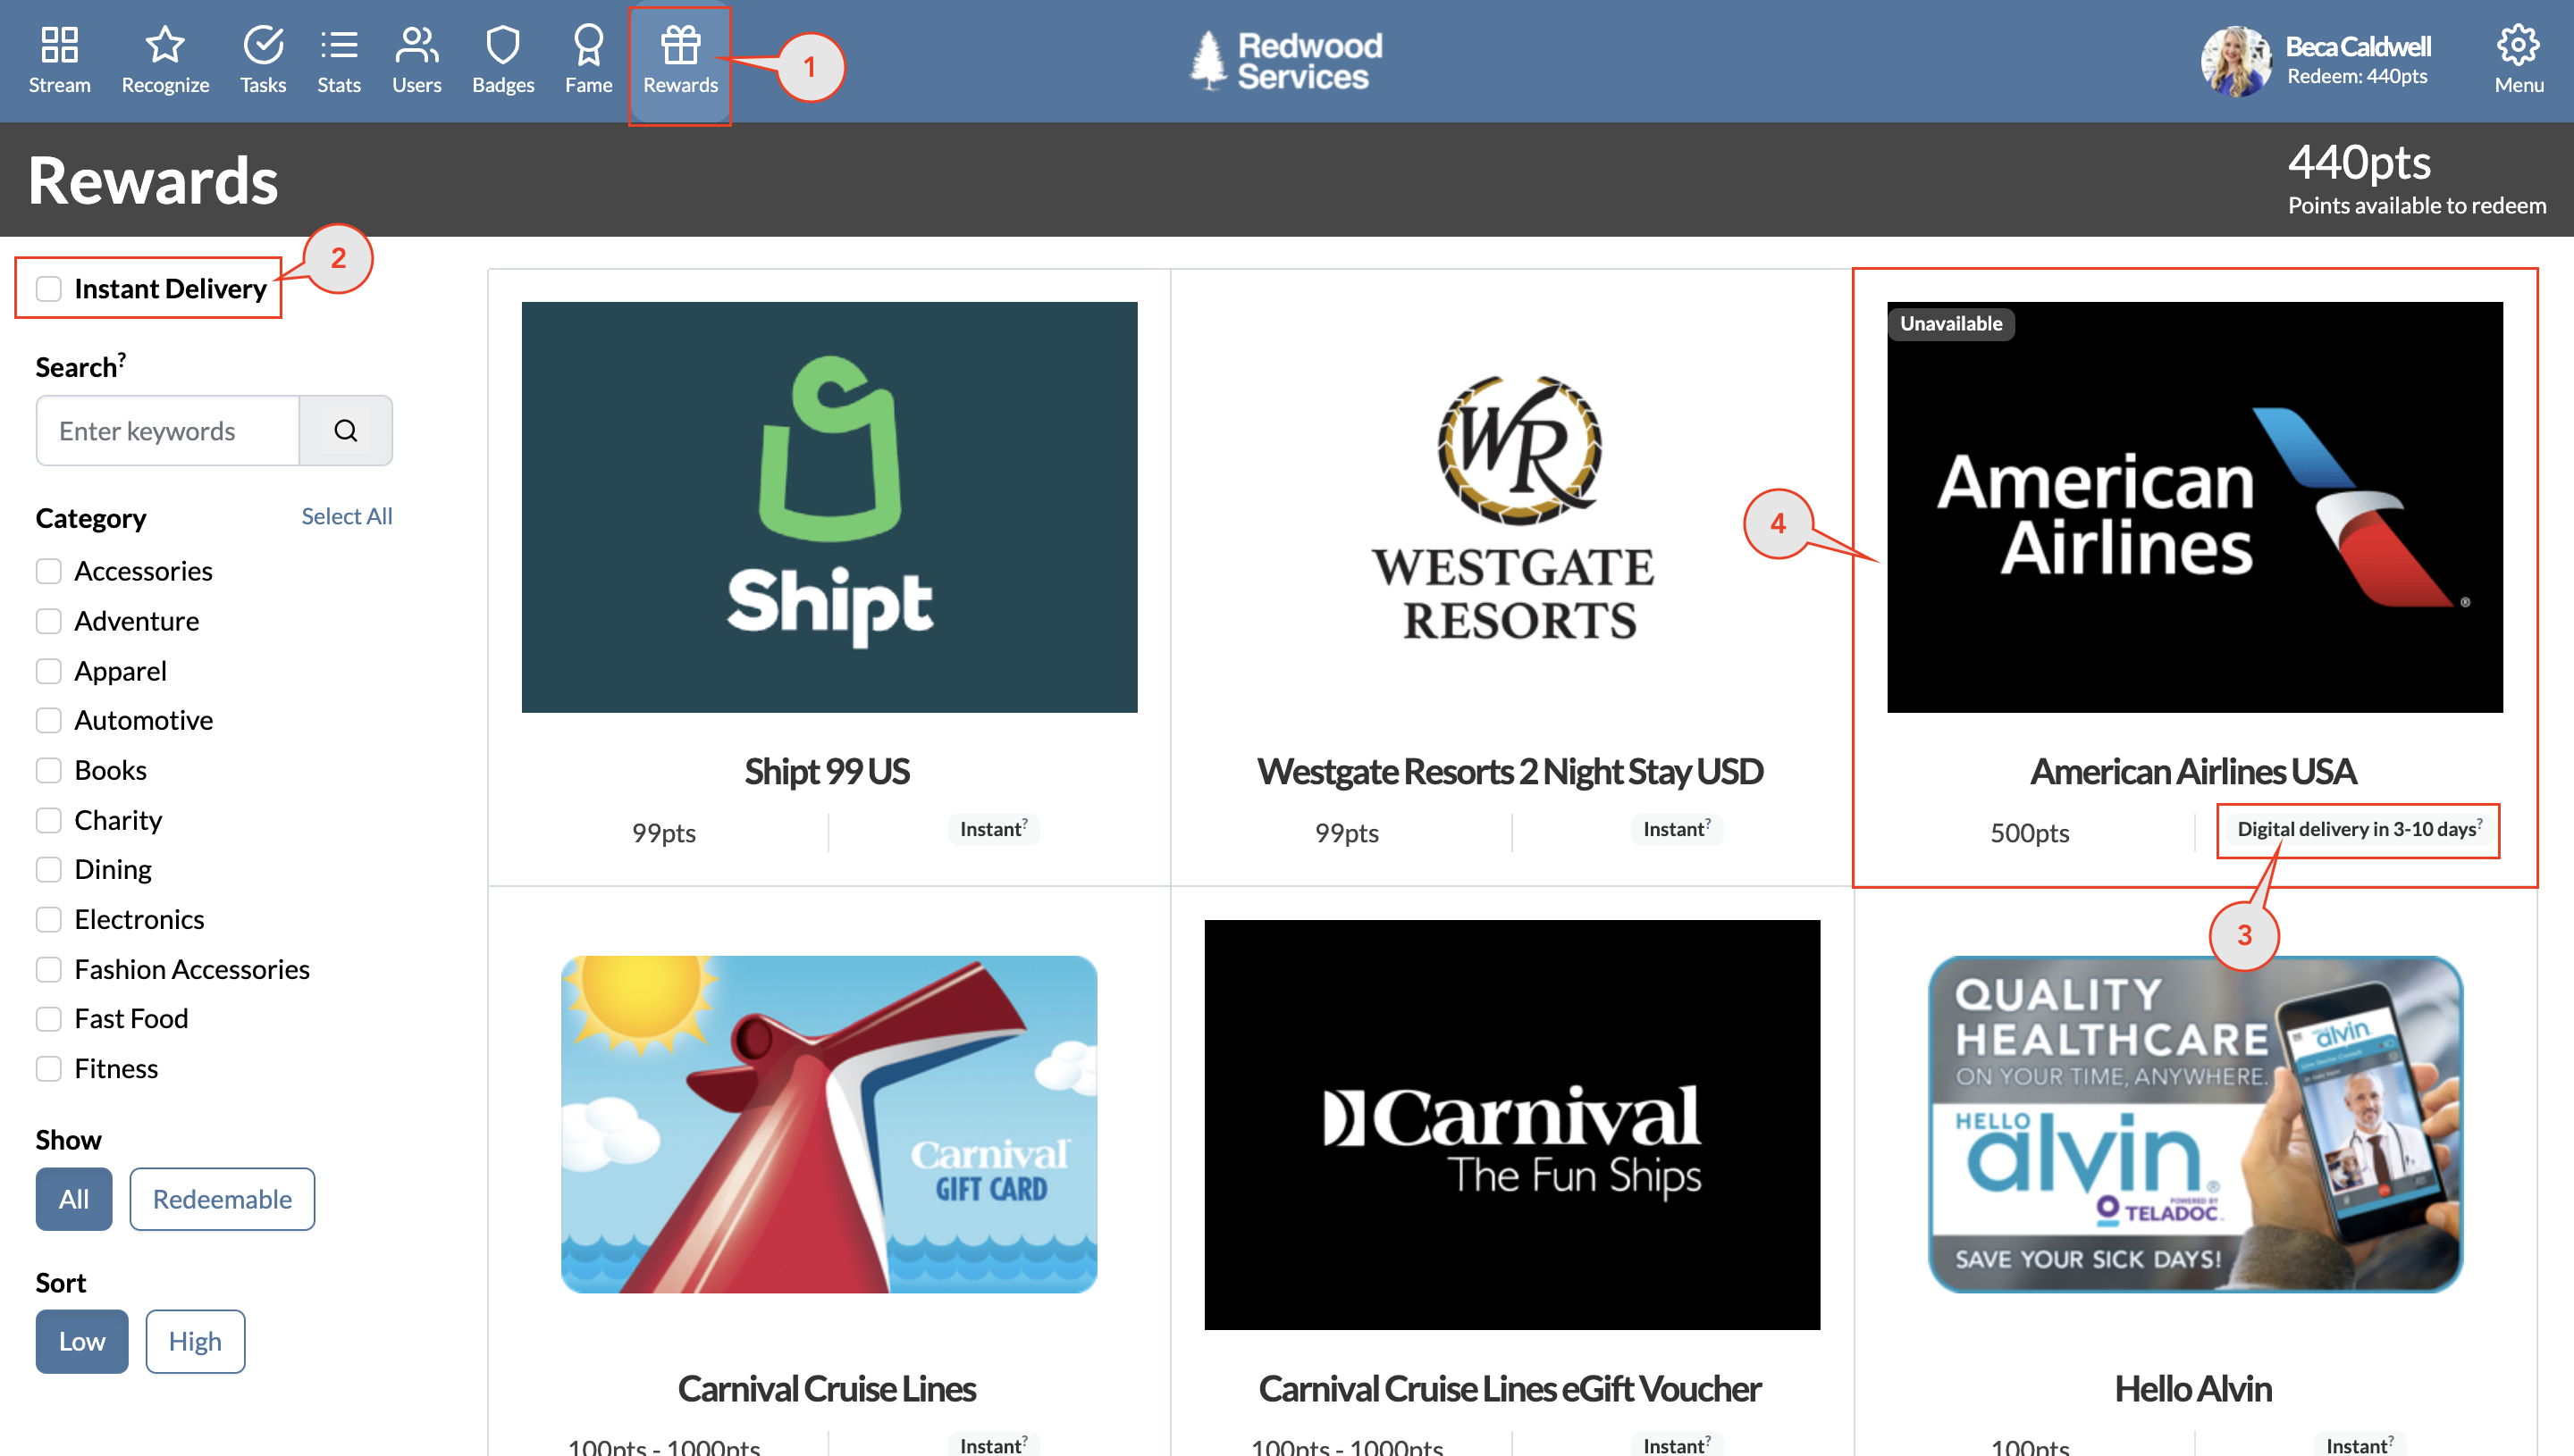Check the Dining category

click(48, 869)
